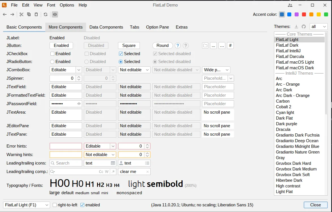
Task: Click the JSpinner up arrow
Action: [79, 77]
